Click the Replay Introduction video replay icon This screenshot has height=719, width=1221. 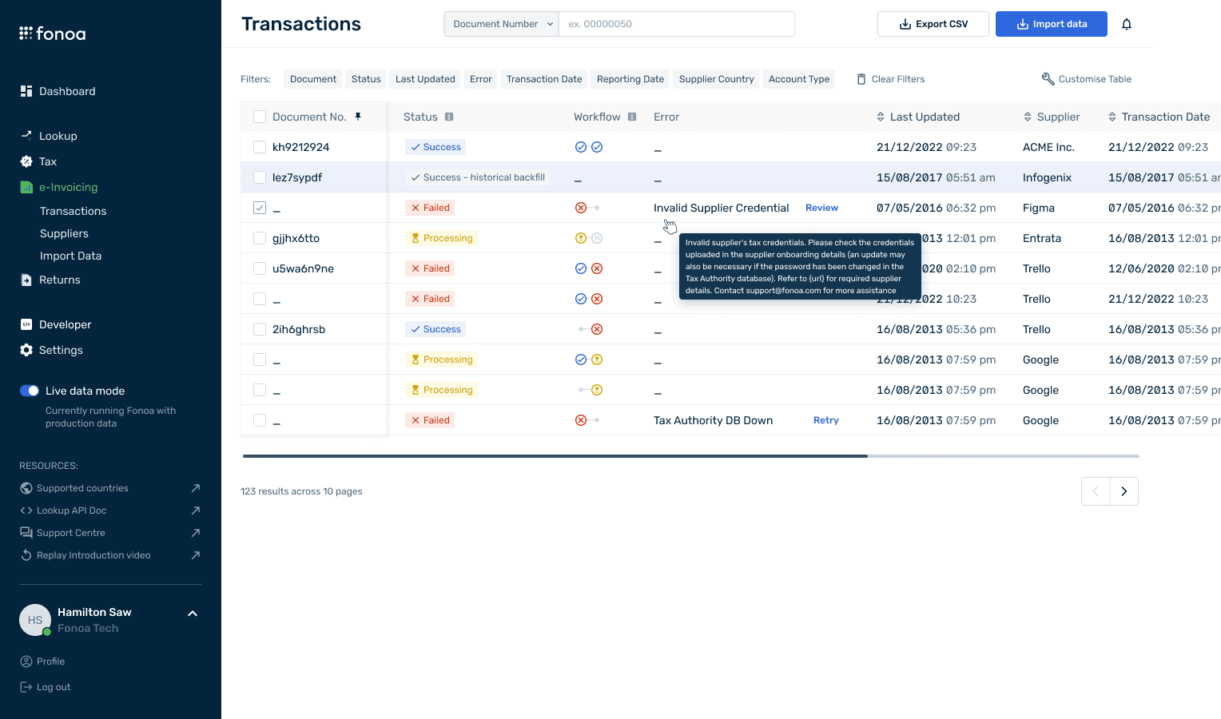(26, 555)
